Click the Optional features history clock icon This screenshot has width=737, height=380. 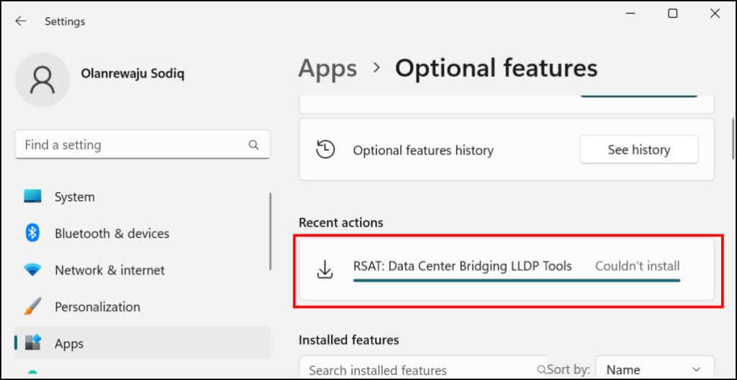[325, 150]
